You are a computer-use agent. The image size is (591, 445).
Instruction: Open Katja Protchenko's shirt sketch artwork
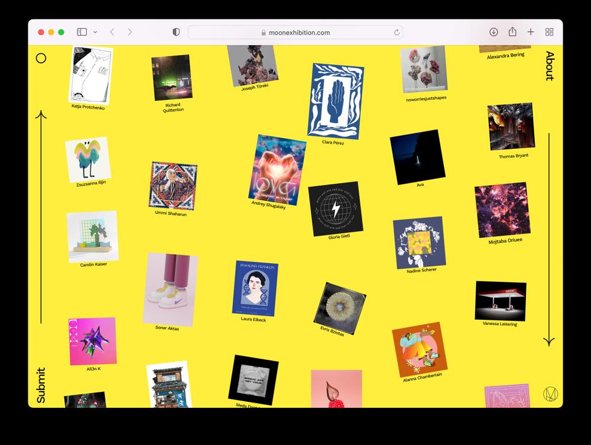(91, 75)
